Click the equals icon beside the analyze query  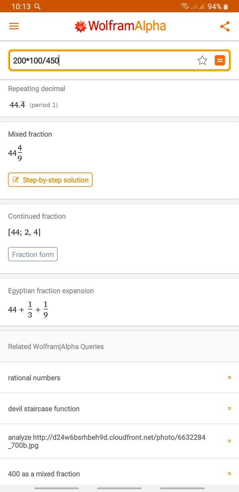[229, 441]
